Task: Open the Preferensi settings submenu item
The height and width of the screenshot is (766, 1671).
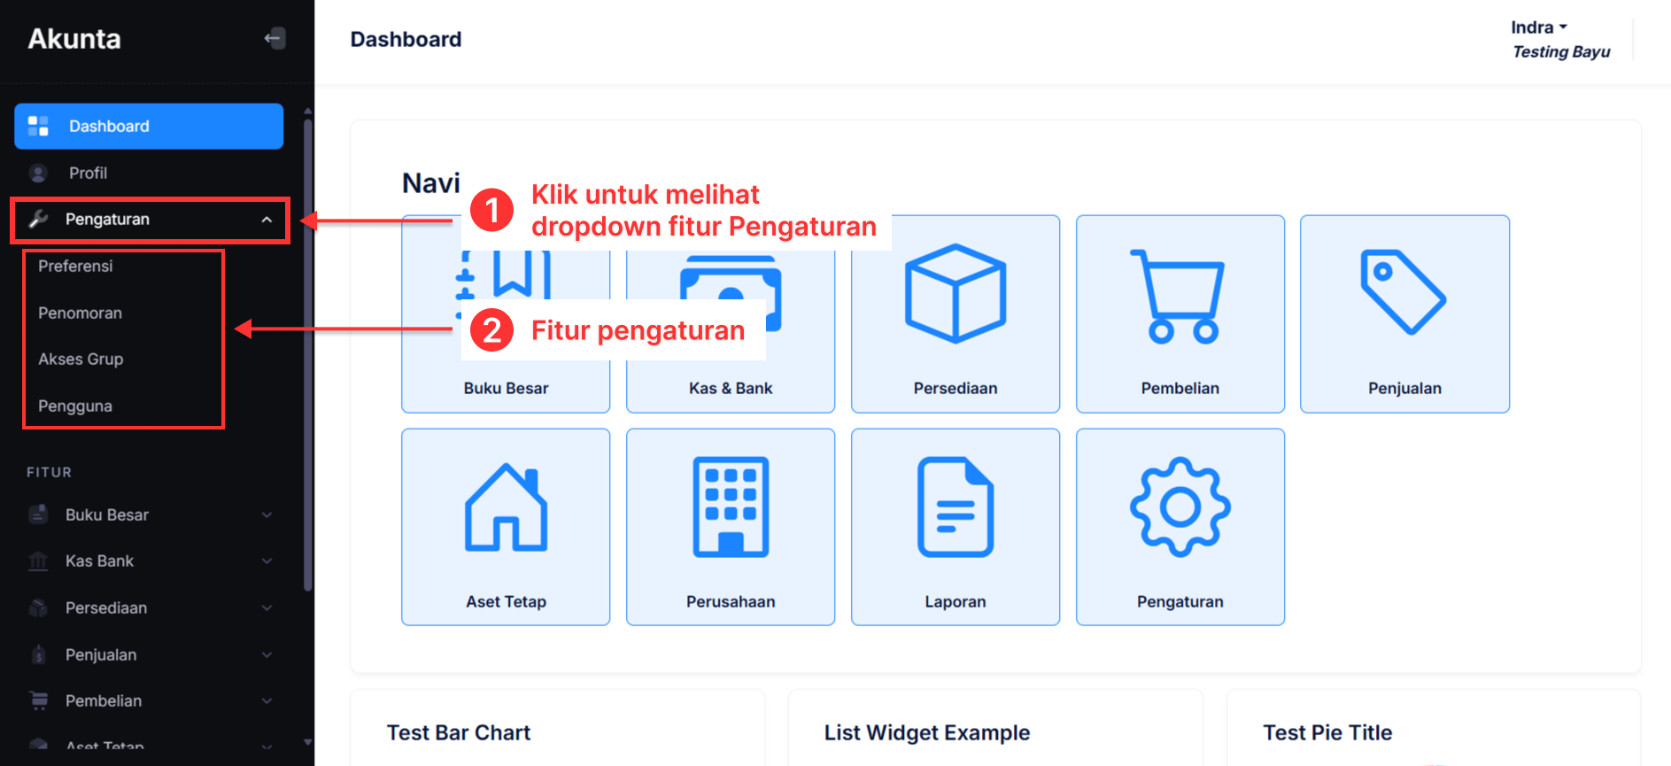Action: click(75, 267)
